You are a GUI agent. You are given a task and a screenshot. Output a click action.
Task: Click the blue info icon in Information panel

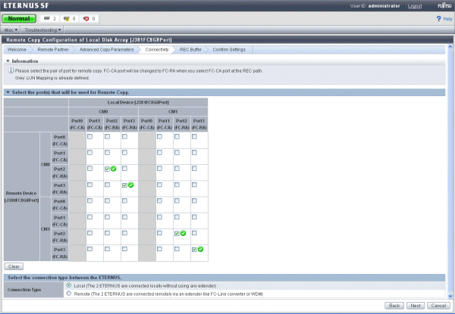pos(11,70)
